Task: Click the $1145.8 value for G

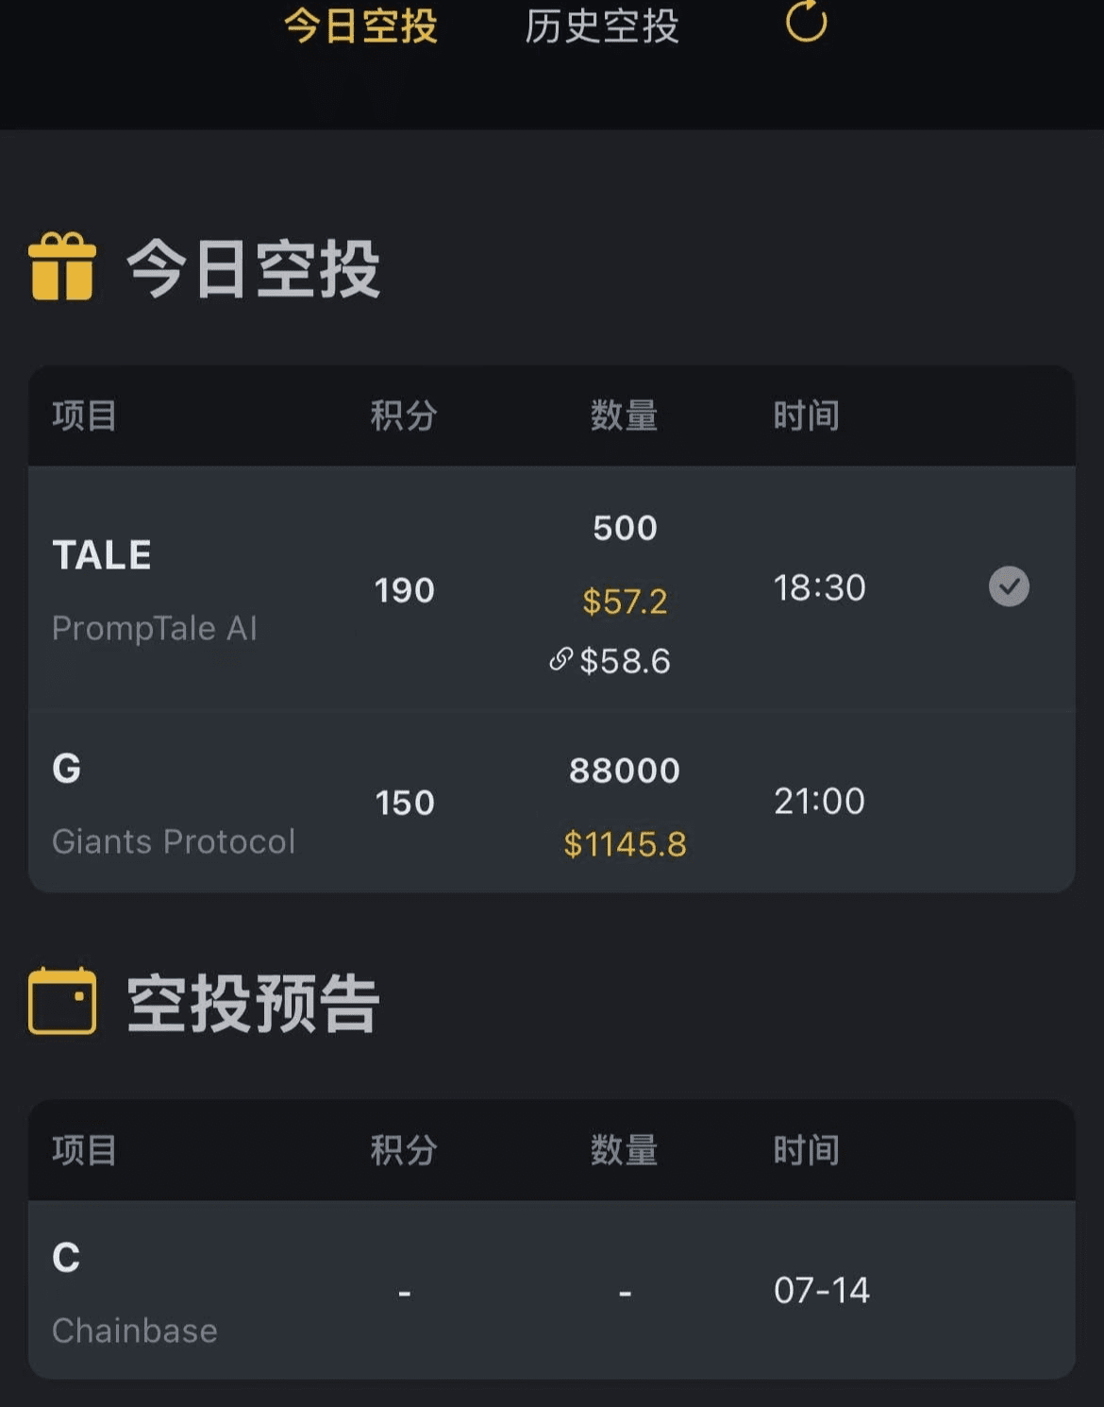Action: point(625,844)
